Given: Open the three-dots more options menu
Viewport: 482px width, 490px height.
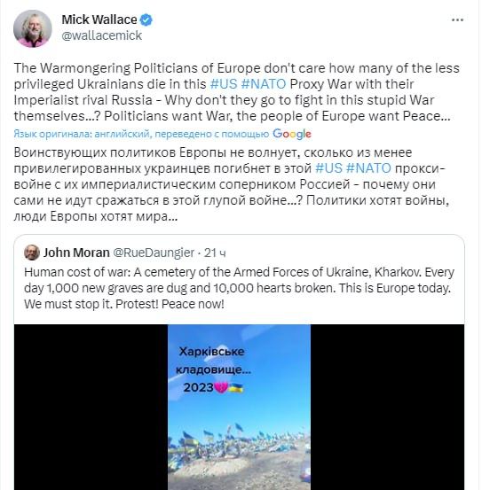Looking at the screenshot, I should point(457,19).
